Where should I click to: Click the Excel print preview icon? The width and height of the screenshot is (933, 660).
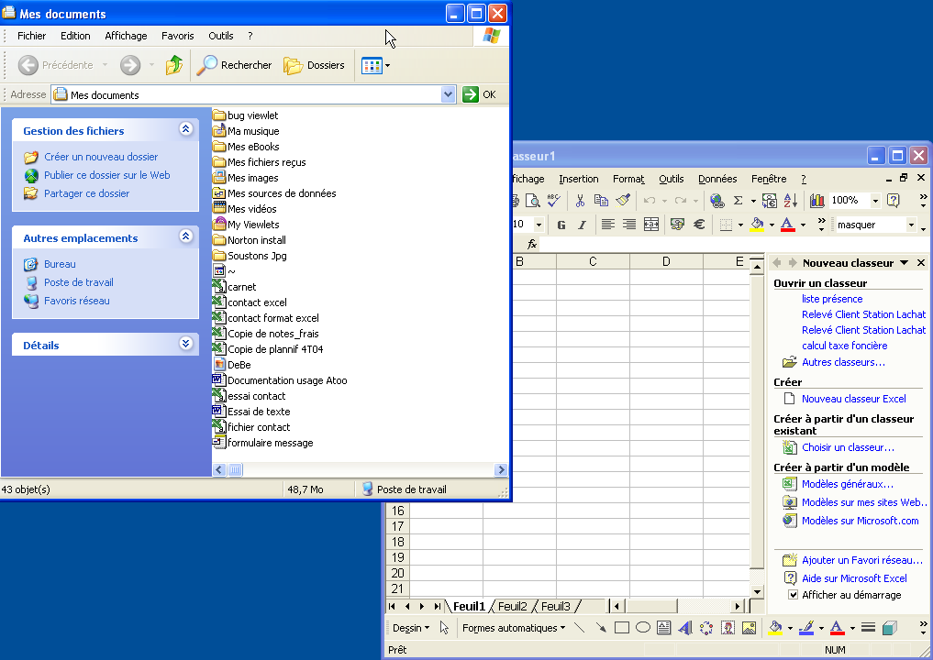[532, 201]
